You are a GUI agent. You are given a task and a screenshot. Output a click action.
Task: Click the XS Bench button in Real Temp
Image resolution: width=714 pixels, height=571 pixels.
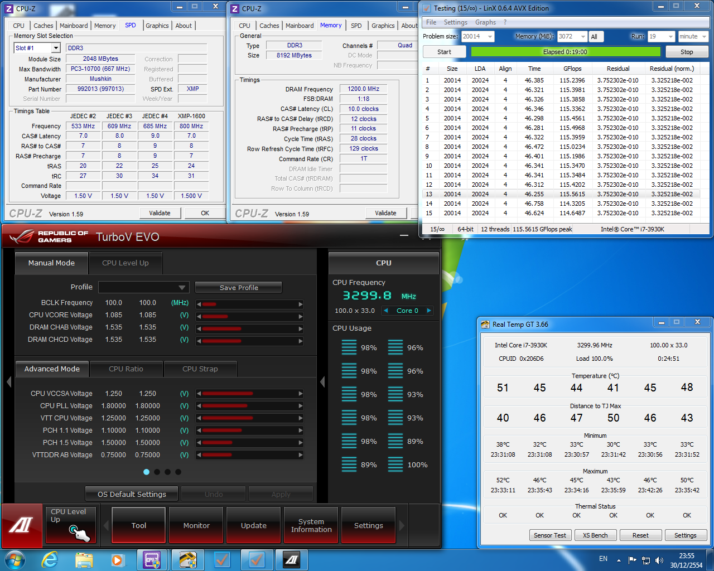point(595,535)
